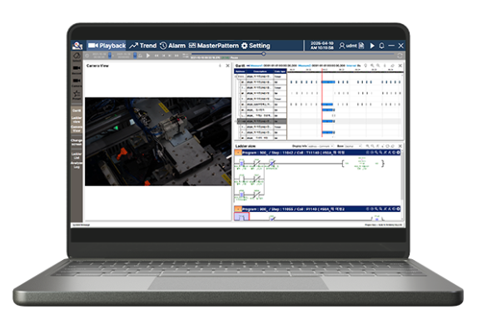This screenshot has width=477, height=324.
Task: Switch to the Trend tab
Action: pyautogui.click(x=142, y=46)
